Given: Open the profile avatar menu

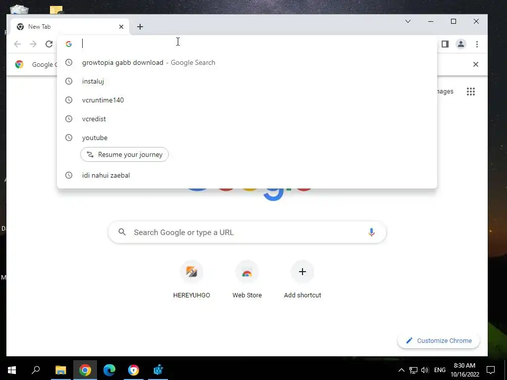Looking at the screenshot, I should click(x=461, y=44).
